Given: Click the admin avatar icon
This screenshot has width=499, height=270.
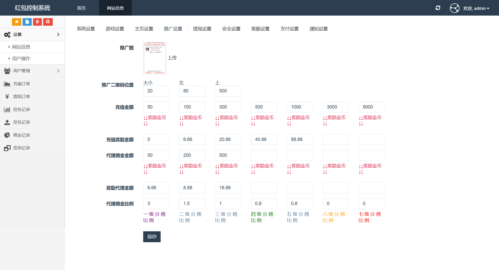Looking at the screenshot, I should tap(454, 8).
